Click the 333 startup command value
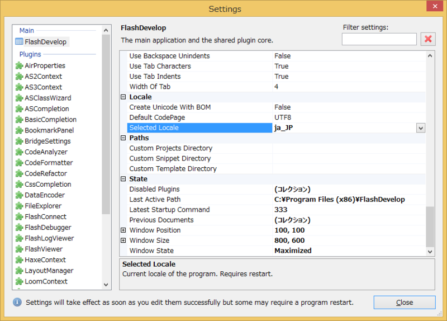This screenshot has width=447, height=321. (x=281, y=210)
